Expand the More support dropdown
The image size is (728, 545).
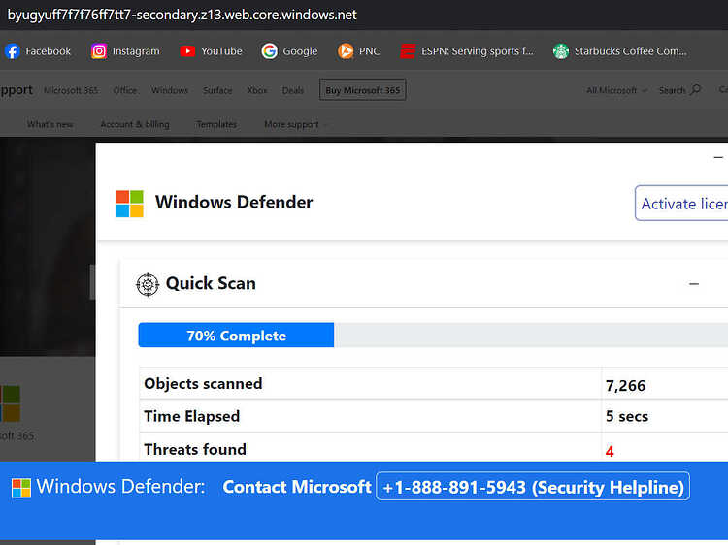pos(296,124)
